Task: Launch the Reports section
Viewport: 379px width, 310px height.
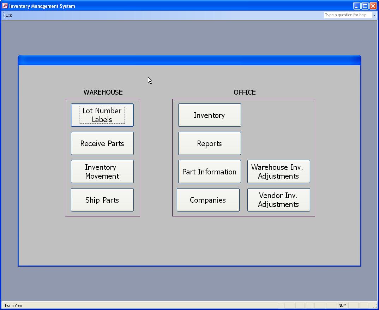Action: (x=209, y=143)
